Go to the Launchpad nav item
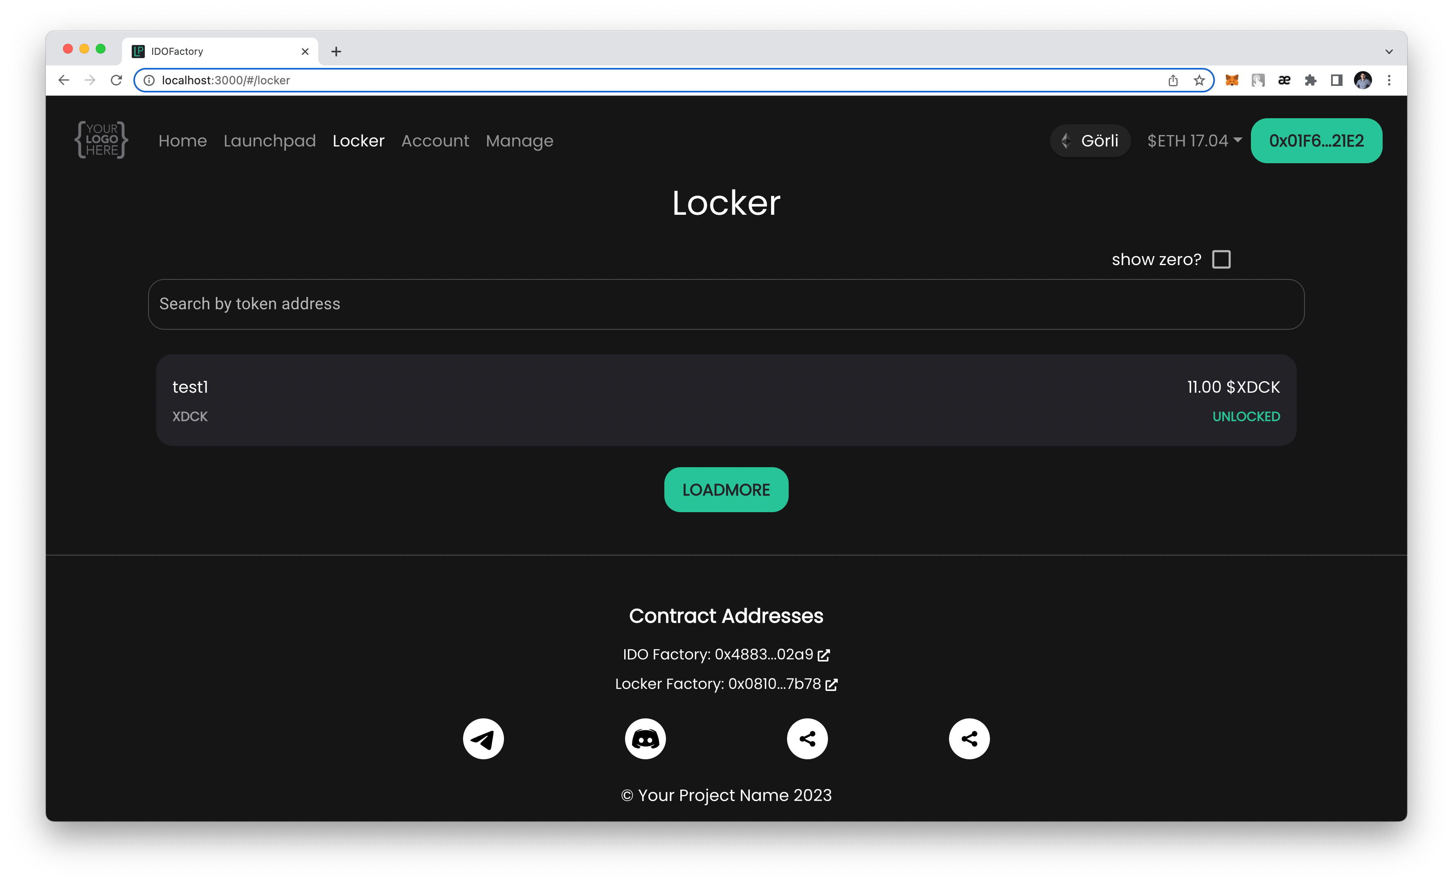 (x=270, y=140)
